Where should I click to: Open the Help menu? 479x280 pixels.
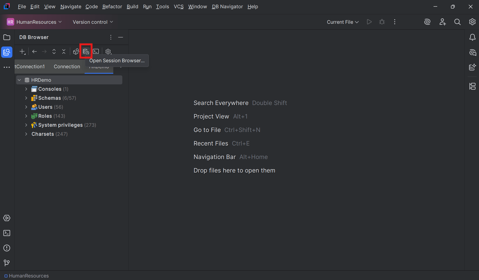[x=253, y=7]
